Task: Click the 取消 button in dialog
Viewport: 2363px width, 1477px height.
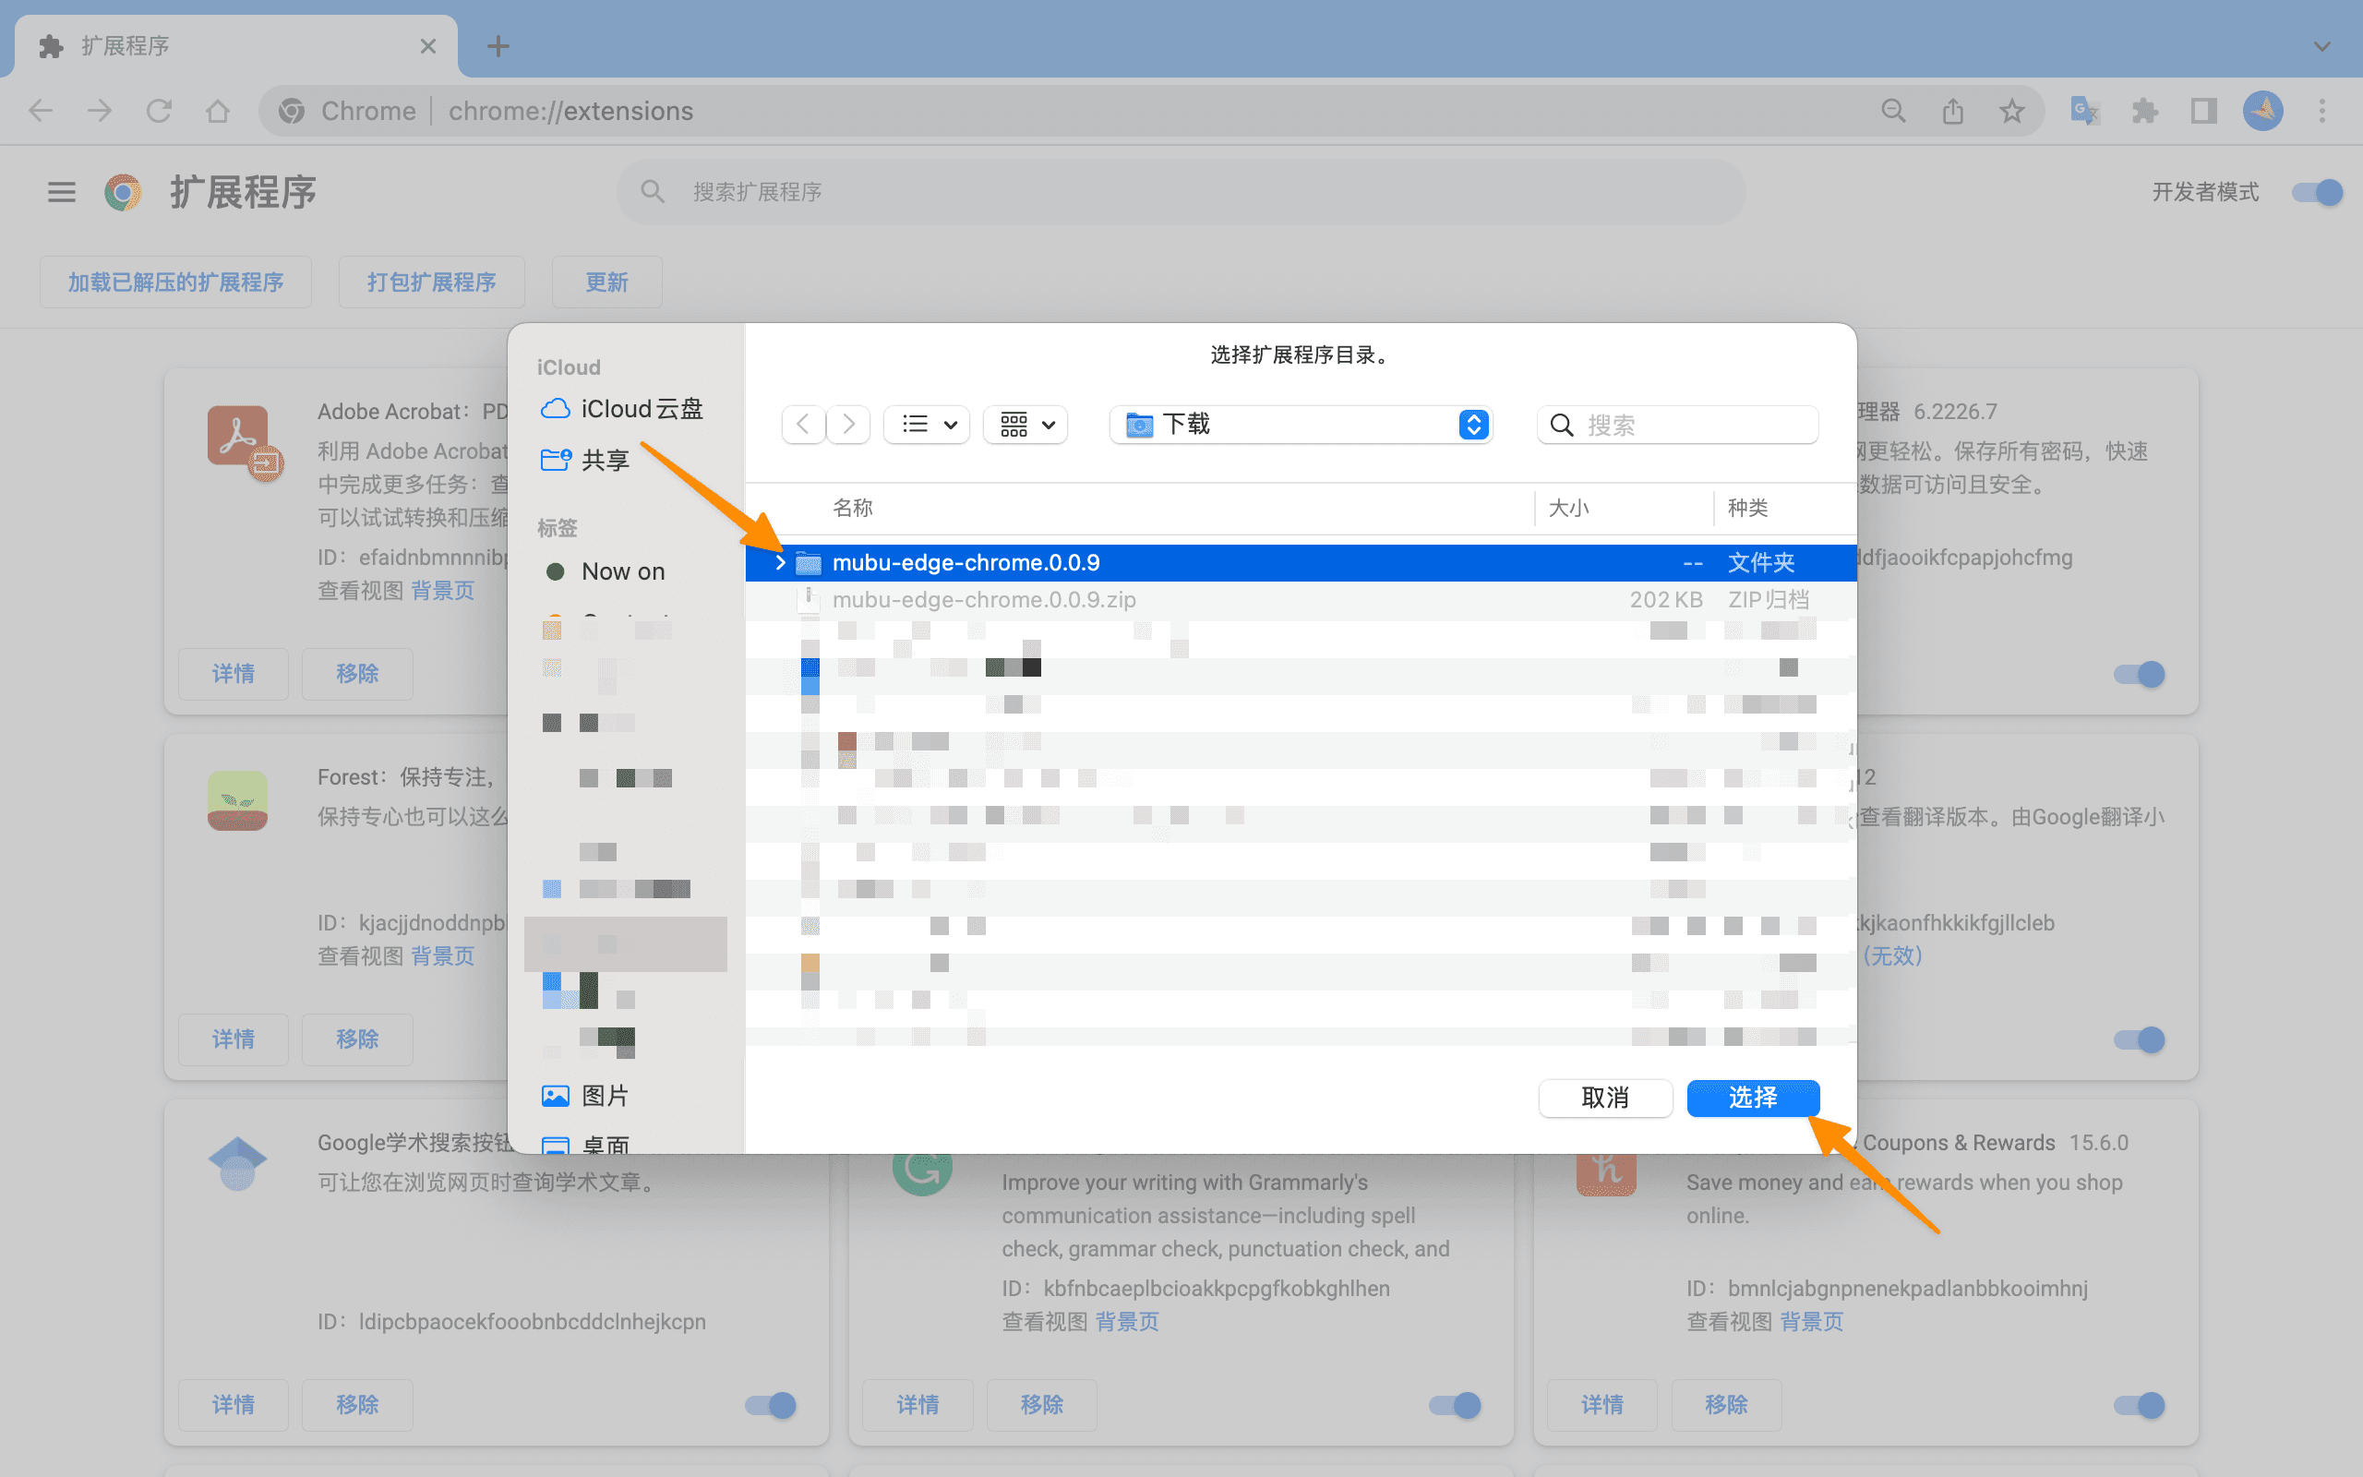Action: pyautogui.click(x=1604, y=1098)
